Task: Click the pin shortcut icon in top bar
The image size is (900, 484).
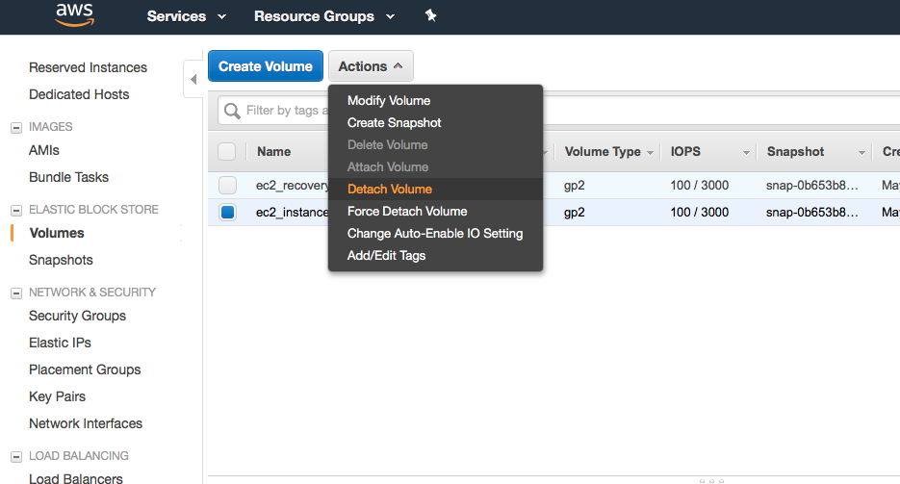Action: point(430,16)
